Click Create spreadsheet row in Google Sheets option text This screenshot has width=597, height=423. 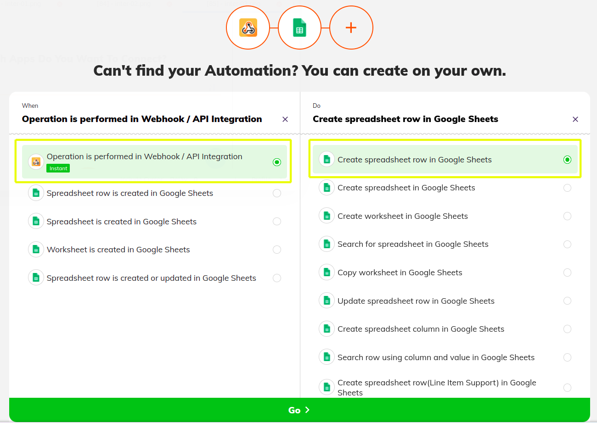pos(415,160)
